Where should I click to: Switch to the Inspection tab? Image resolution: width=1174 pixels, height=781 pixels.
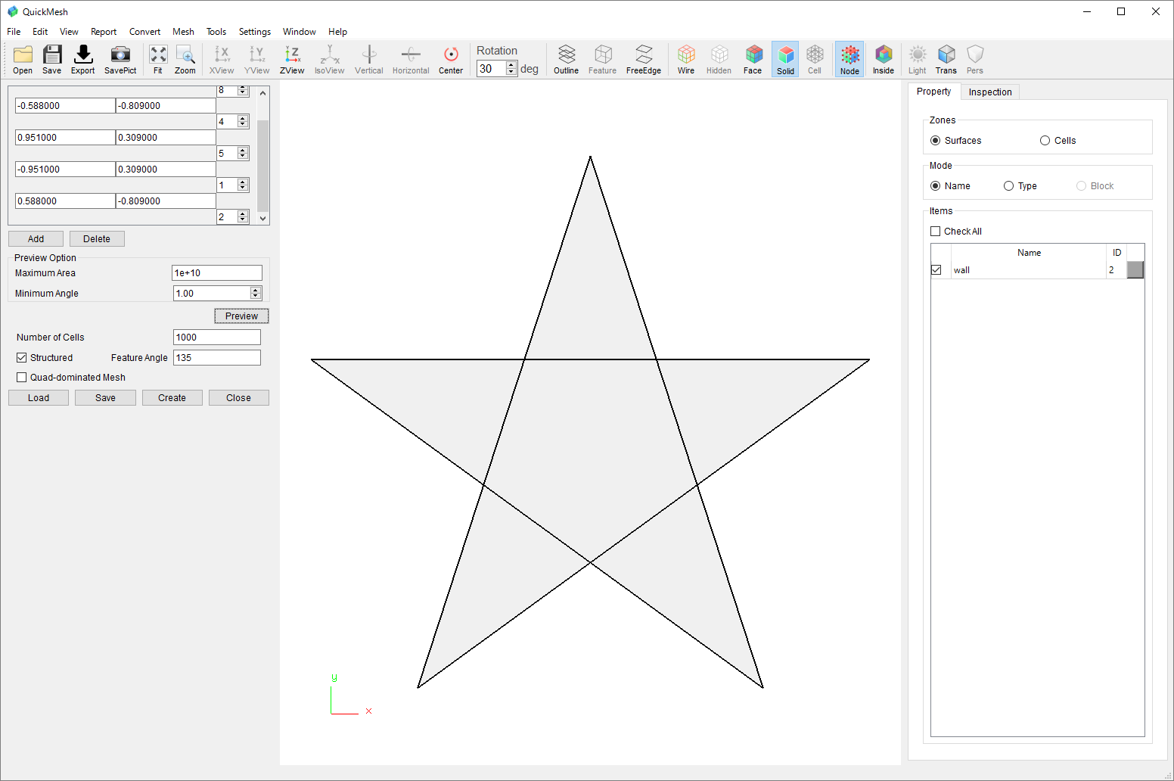990,92
